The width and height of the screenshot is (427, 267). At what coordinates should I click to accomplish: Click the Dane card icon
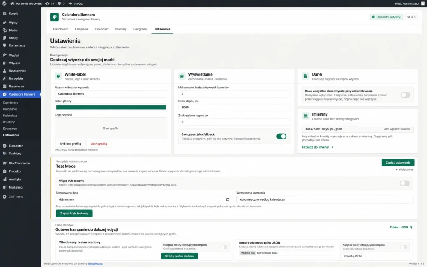[306, 76]
